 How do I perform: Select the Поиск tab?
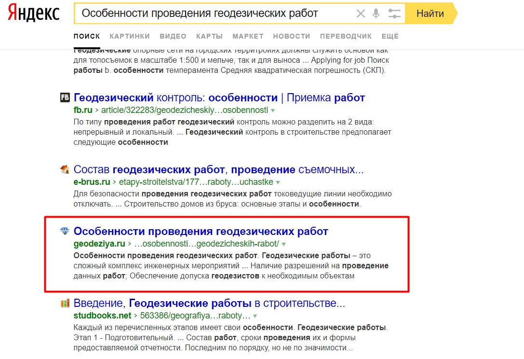(x=87, y=36)
